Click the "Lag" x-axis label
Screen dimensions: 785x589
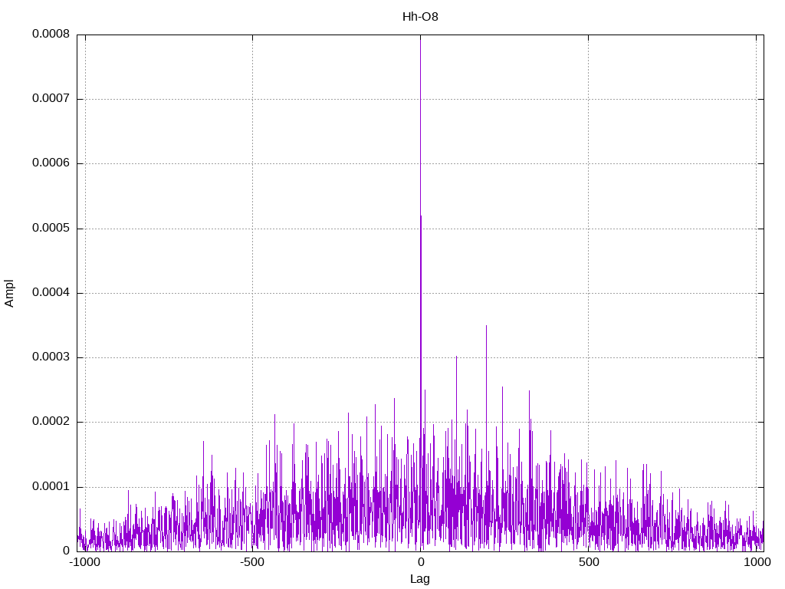click(x=420, y=578)
